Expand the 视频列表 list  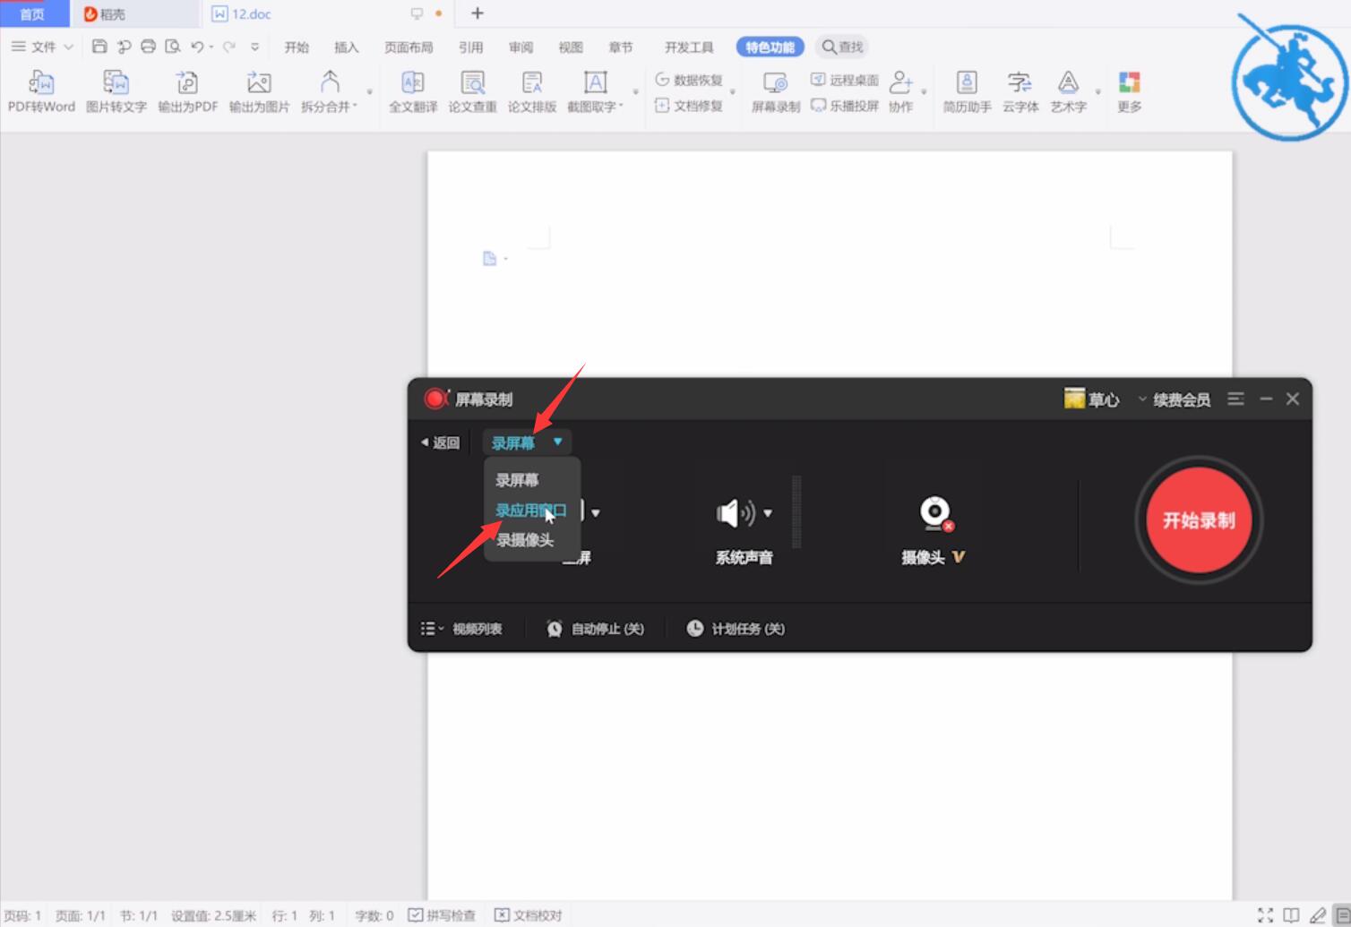coord(461,629)
